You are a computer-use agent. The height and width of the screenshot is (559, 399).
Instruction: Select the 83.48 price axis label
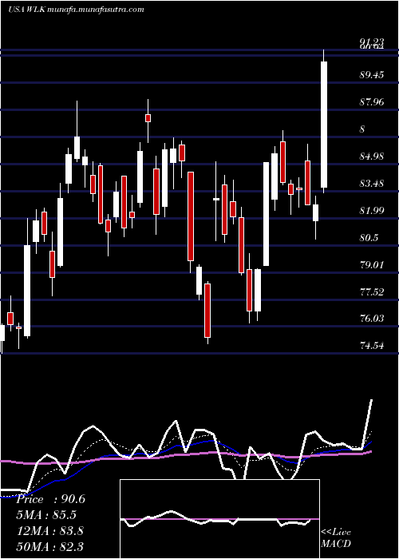point(372,184)
